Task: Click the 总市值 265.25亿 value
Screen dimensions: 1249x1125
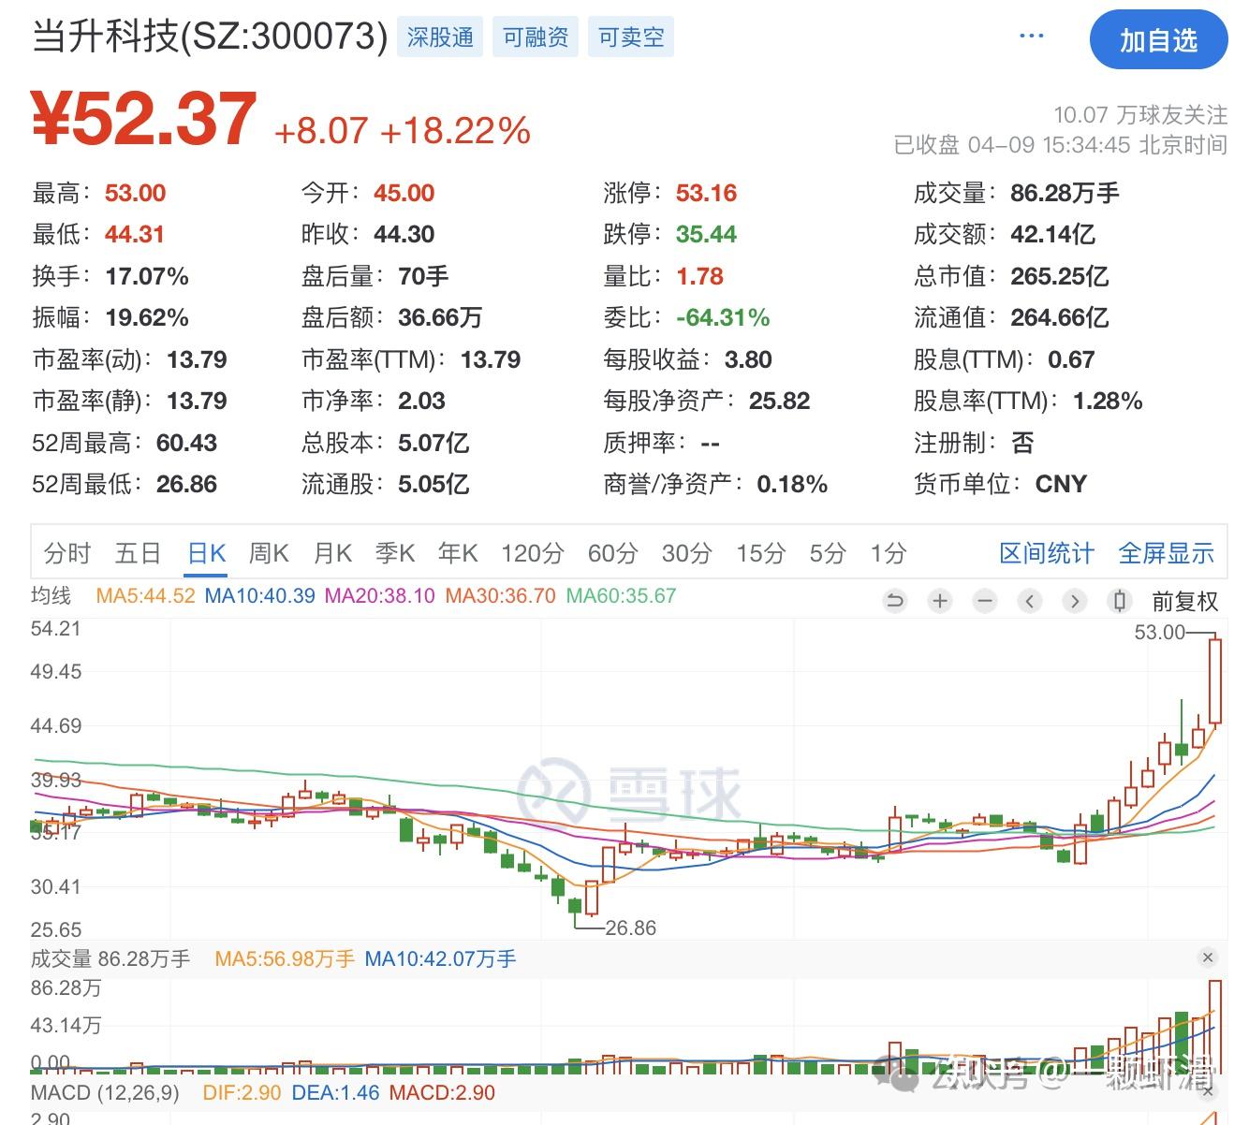Action: (1059, 277)
